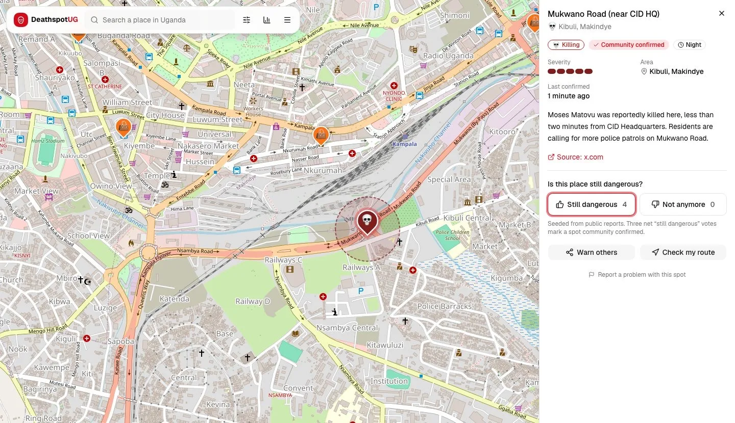
Task: Click the Community confirmed tag chip
Action: [628, 45]
